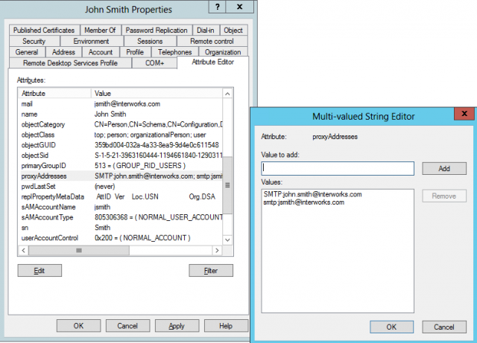Go to the Security tab
The width and height of the screenshot is (477, 343).
[34, 42]
